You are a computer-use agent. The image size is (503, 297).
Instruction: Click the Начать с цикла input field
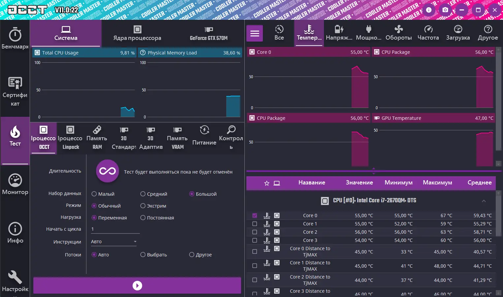pyautogui.click(x=115, y=229)
